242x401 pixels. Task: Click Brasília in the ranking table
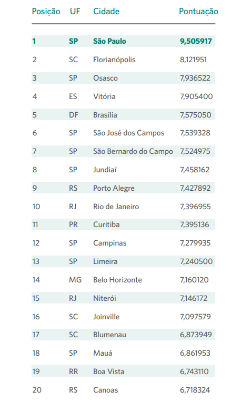point(105,115)
